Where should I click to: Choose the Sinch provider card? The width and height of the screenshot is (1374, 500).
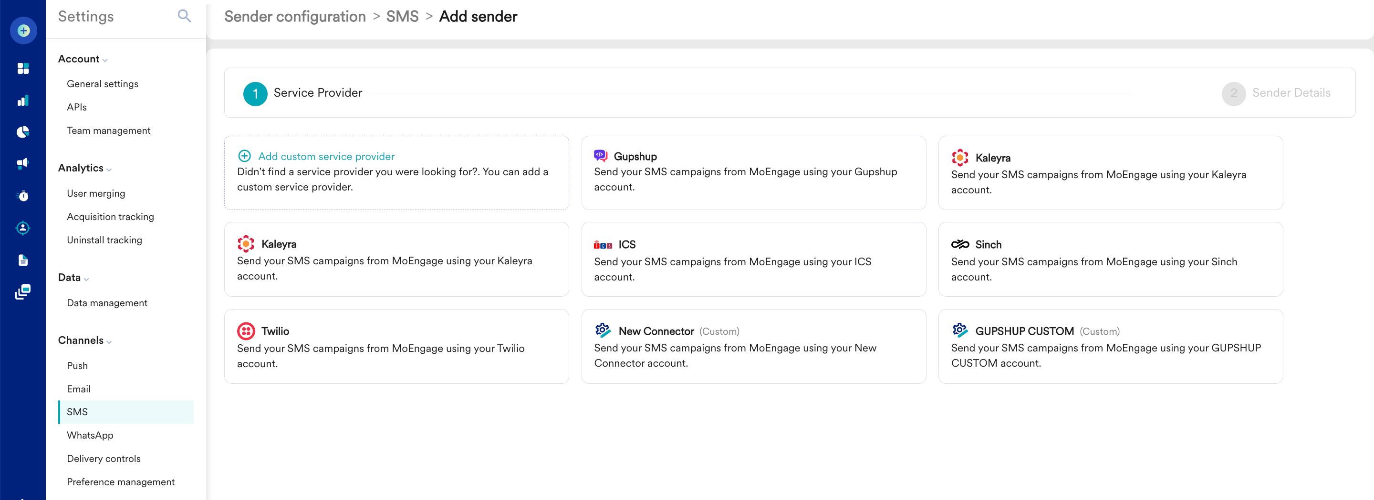pyautogui.click(x=1110, y=260)
